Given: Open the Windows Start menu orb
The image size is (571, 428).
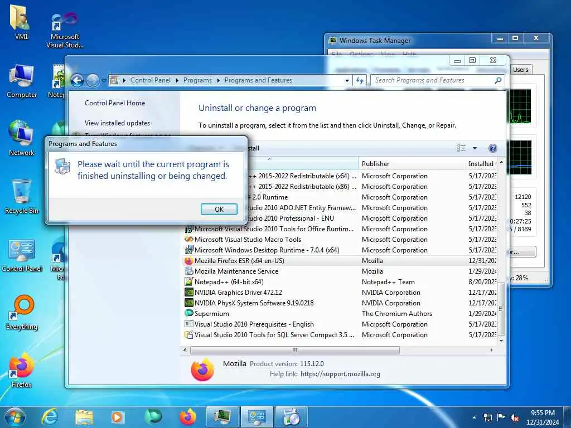Looking at the screenshot, I should [14, 417].
